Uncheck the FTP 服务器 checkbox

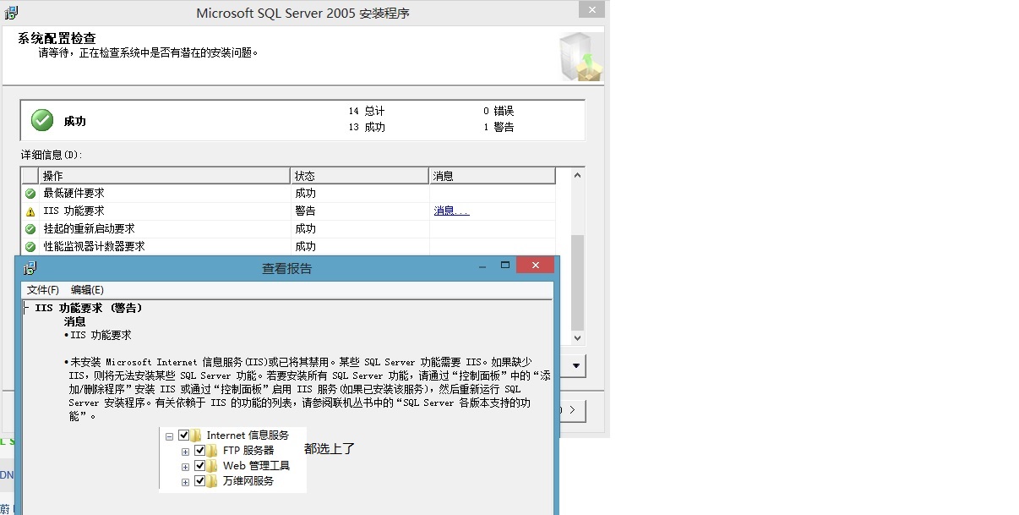(201, 451)
